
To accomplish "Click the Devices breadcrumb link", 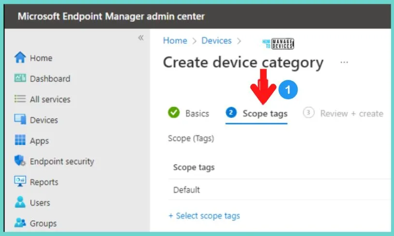I will click(x=216, y=41).
